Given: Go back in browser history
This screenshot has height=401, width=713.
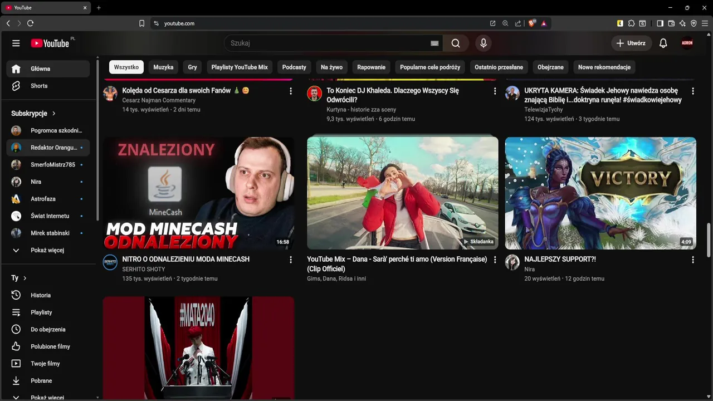Looking at the screenshot, I should [x=8, y=23].
